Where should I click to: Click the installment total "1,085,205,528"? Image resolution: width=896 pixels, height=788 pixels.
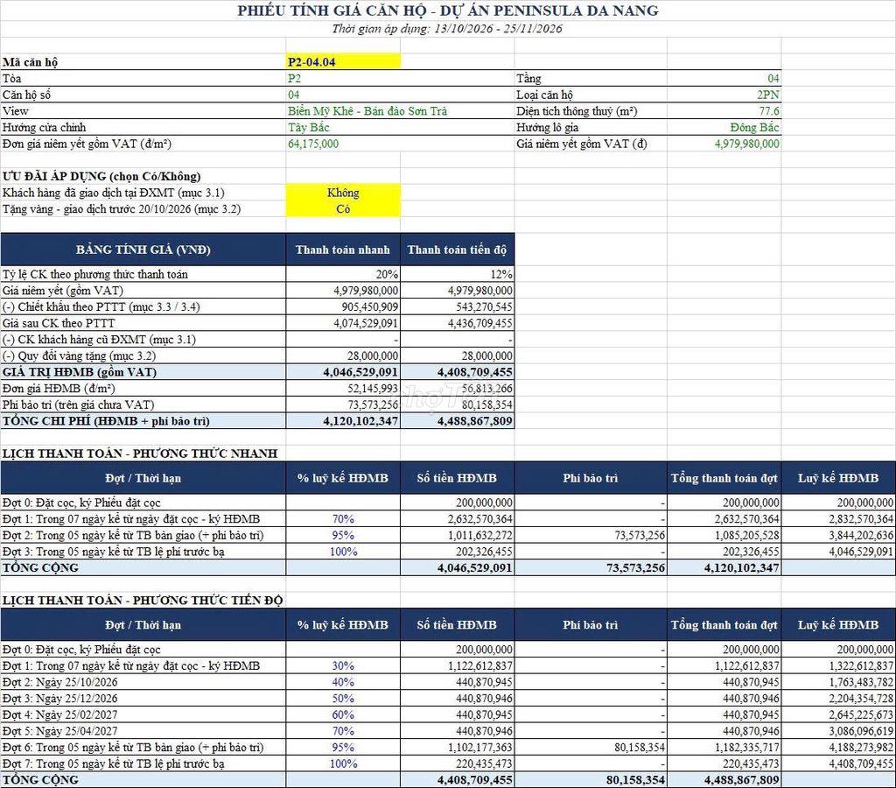click(747, 535)
